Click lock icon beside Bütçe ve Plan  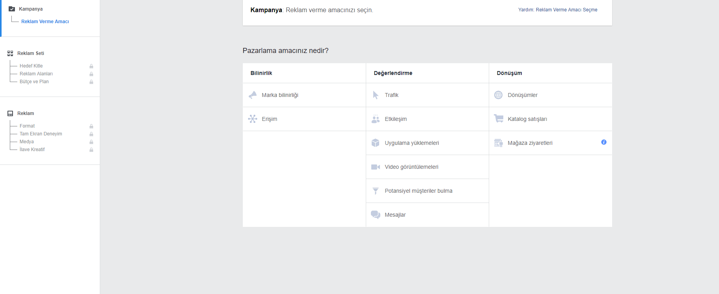tap(91, 82)
